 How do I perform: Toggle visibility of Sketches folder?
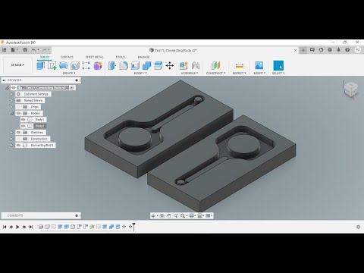tap(18, 133)
